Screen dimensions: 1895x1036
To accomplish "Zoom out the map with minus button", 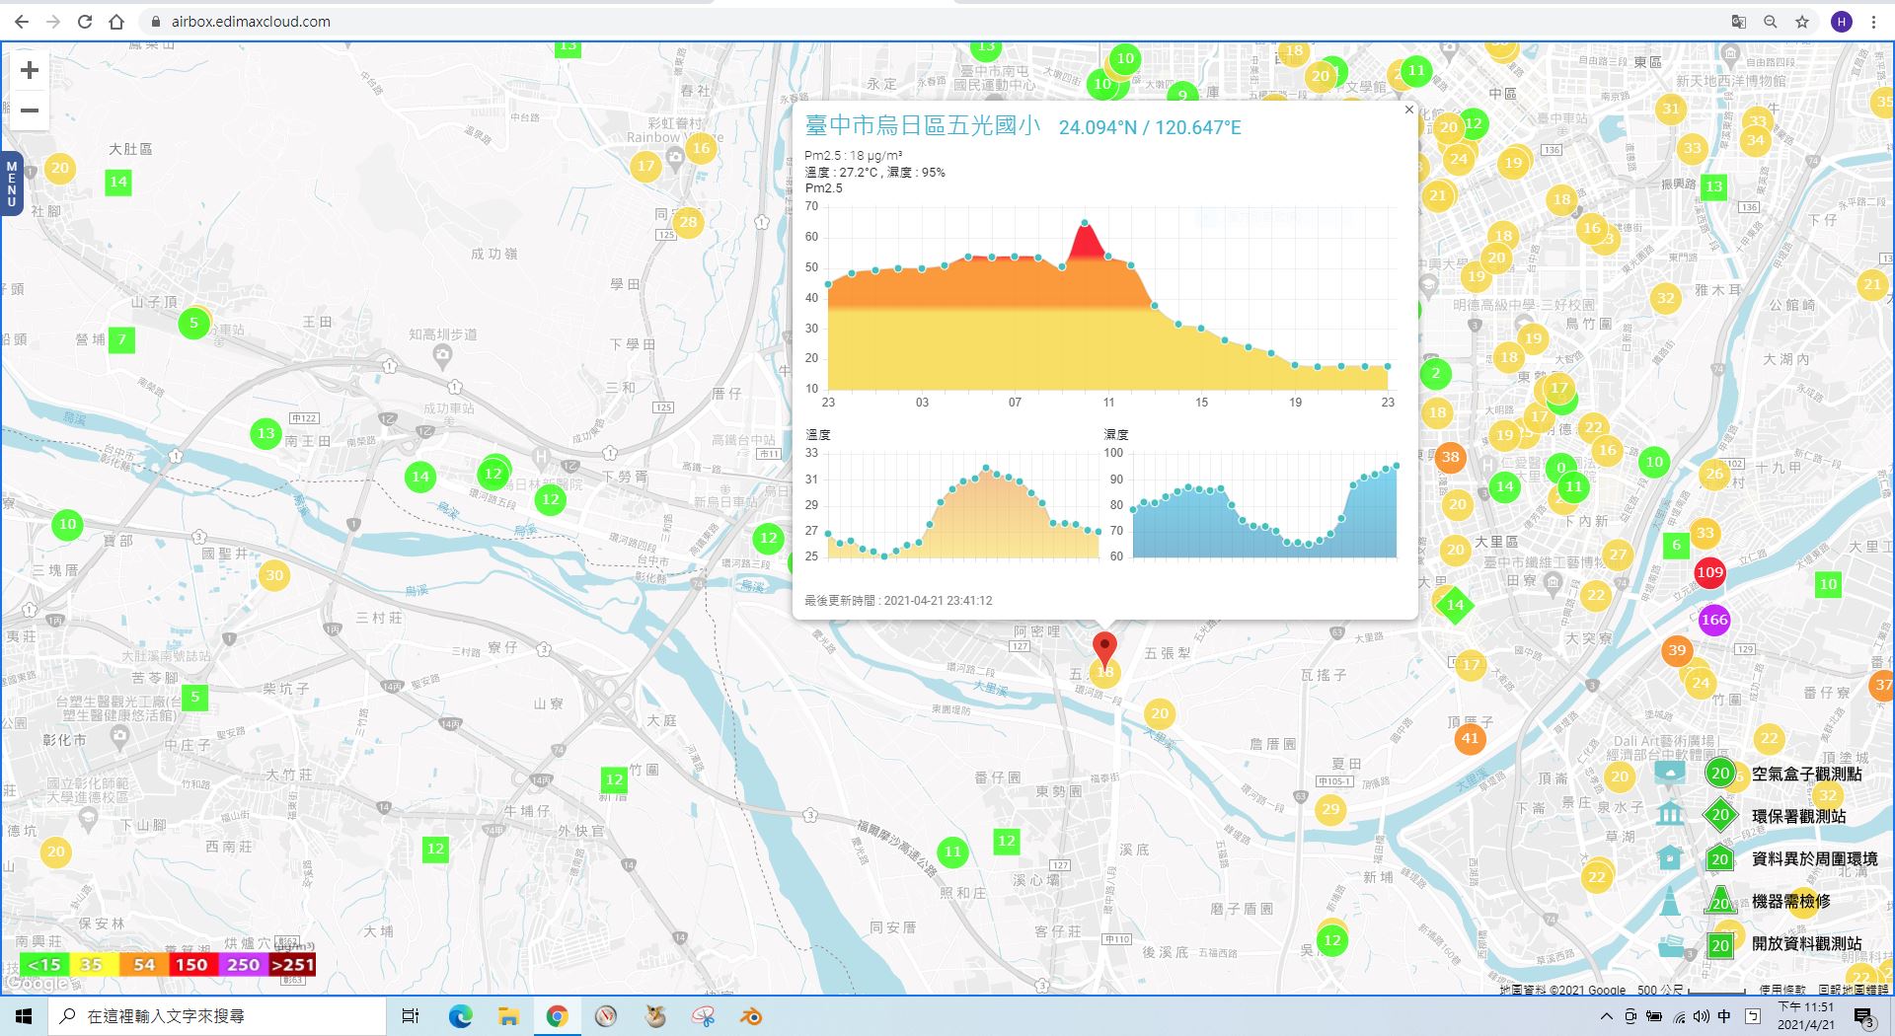I will click(30, 111).
